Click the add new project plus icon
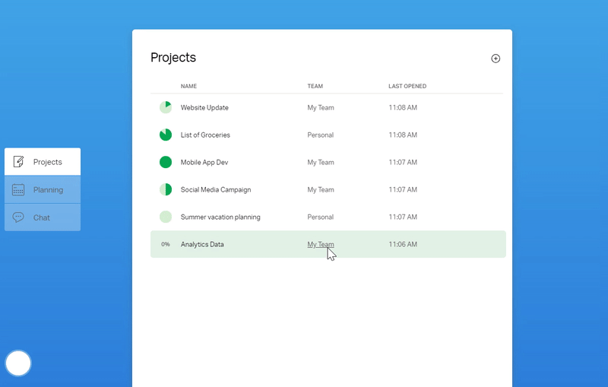 496,59
